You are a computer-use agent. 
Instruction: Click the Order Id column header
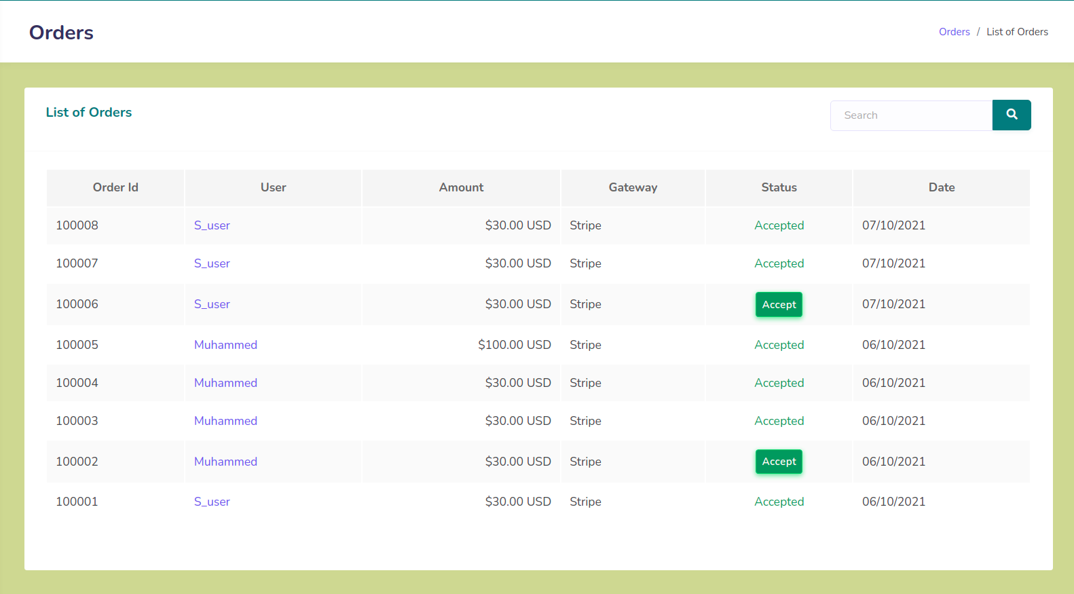(x=115, y=187)
